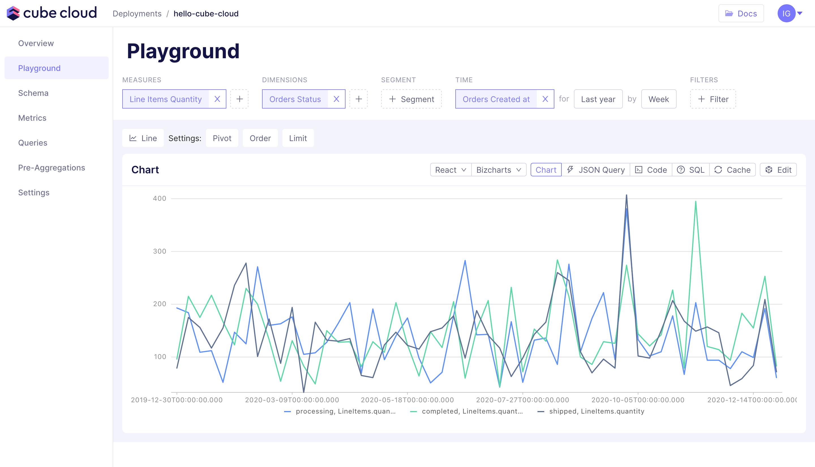
Task: Remove Orders Created at time dimension
Action: pyautogui.click(x=545, y=99)
